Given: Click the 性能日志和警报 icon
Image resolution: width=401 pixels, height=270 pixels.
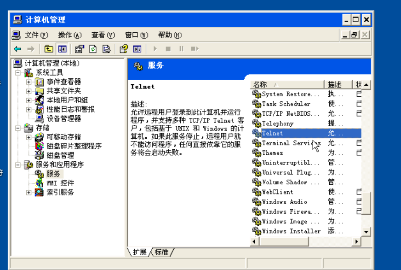Looking at the screenshot, I should tap(40, 110).
